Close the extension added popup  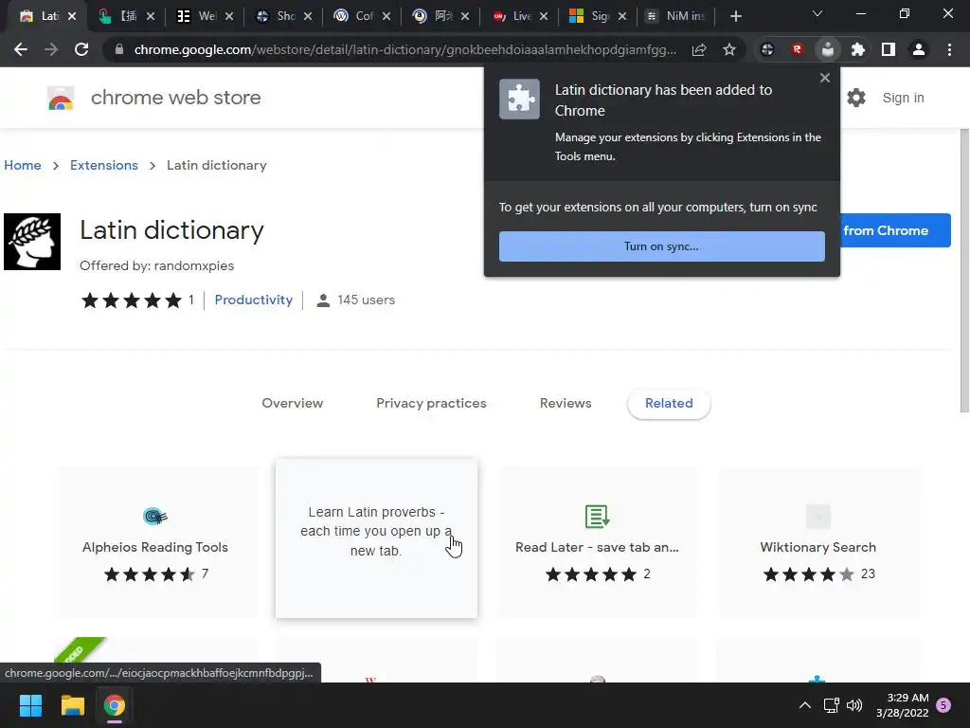(x=825, y=78)
